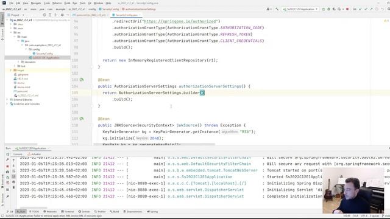
Task: Collapse the main folder
Action: coord(15,36)
